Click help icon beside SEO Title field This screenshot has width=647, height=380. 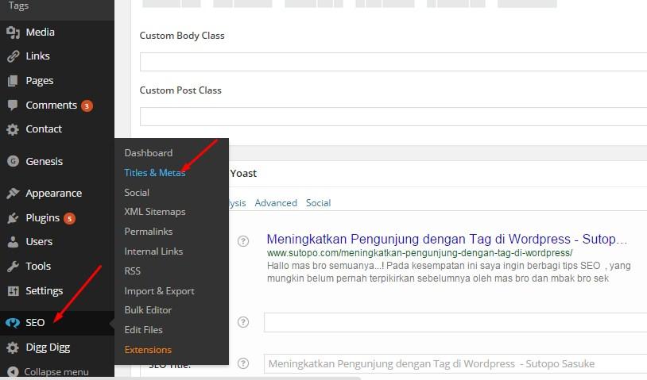pyautogui.click(x=243, y=363)
